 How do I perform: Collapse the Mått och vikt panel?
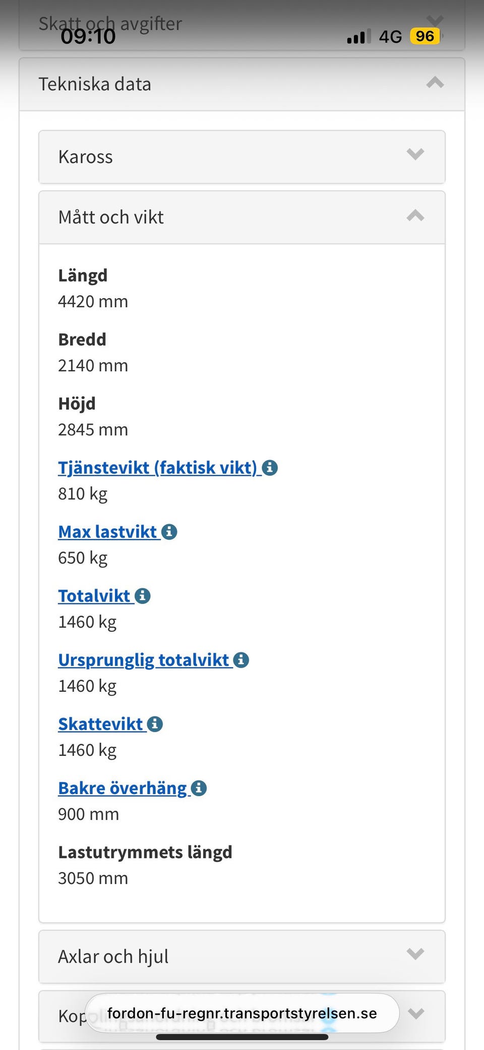tap(415, 216)
